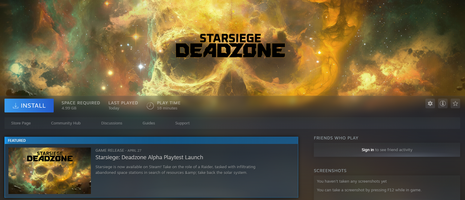Open Starsiege: Deadzone Alpha Playtest Launch article
Image resolution: width=465 pixels, height=200 pixels.
pos(149,157)
